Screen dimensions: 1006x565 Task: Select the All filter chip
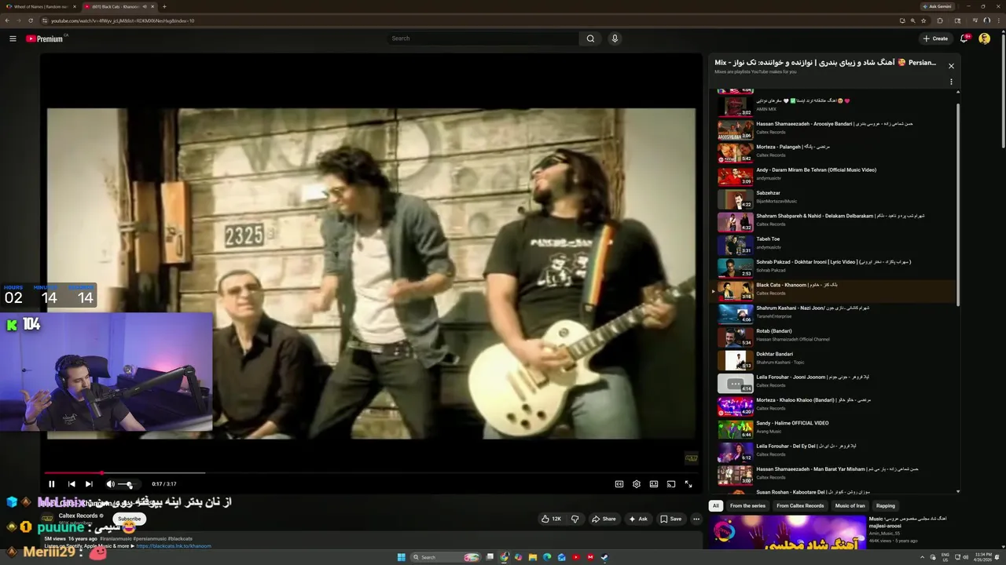(x=715, y=506)
